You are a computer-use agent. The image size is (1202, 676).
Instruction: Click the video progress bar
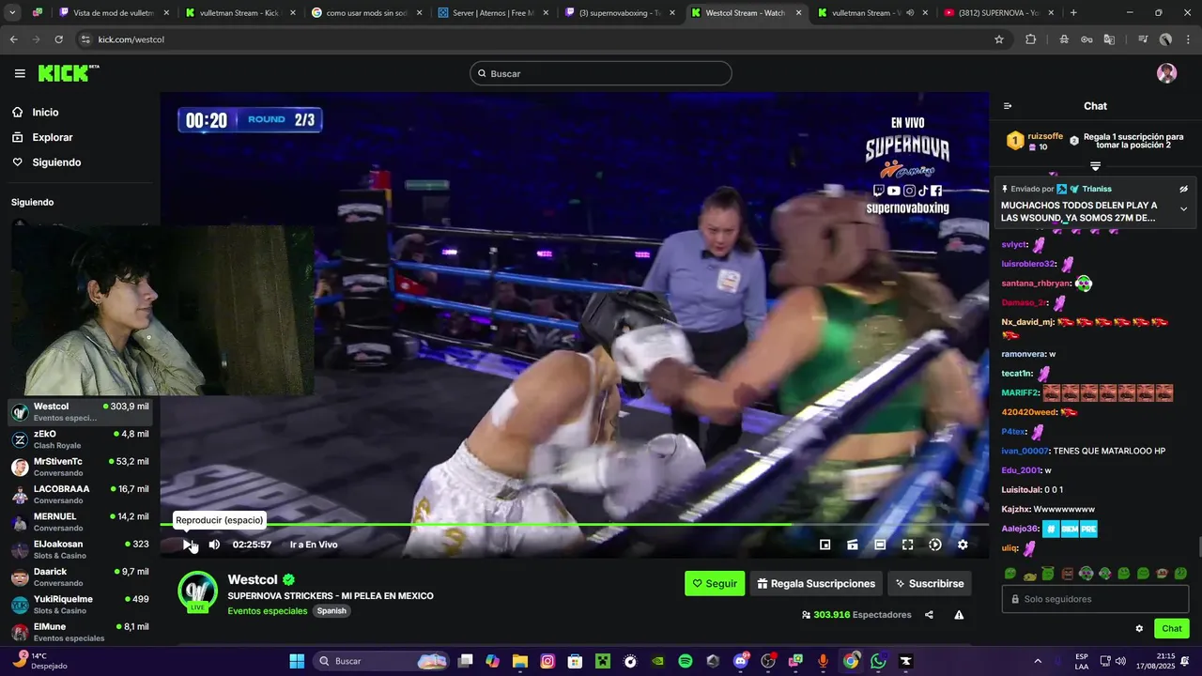pyautogui.click(x=575, y=524)
